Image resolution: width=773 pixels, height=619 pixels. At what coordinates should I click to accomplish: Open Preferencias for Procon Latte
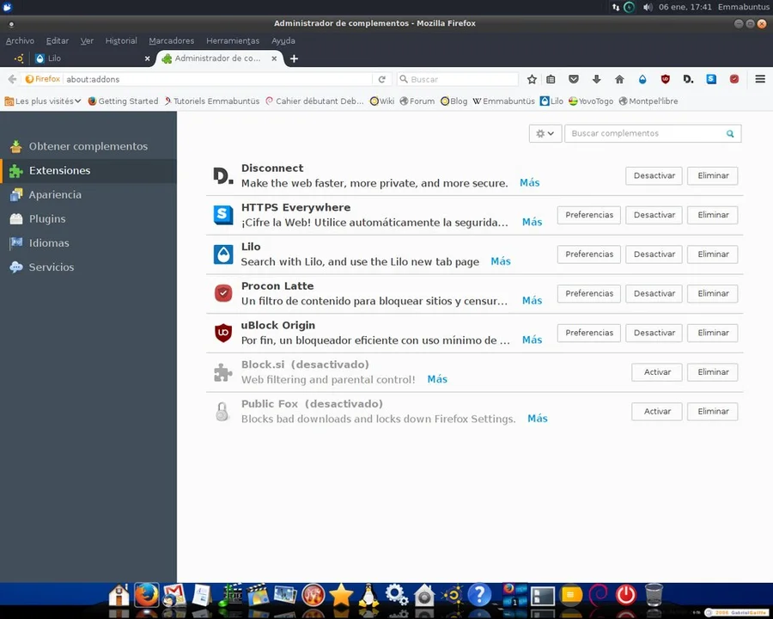click(x=588, y=294)
